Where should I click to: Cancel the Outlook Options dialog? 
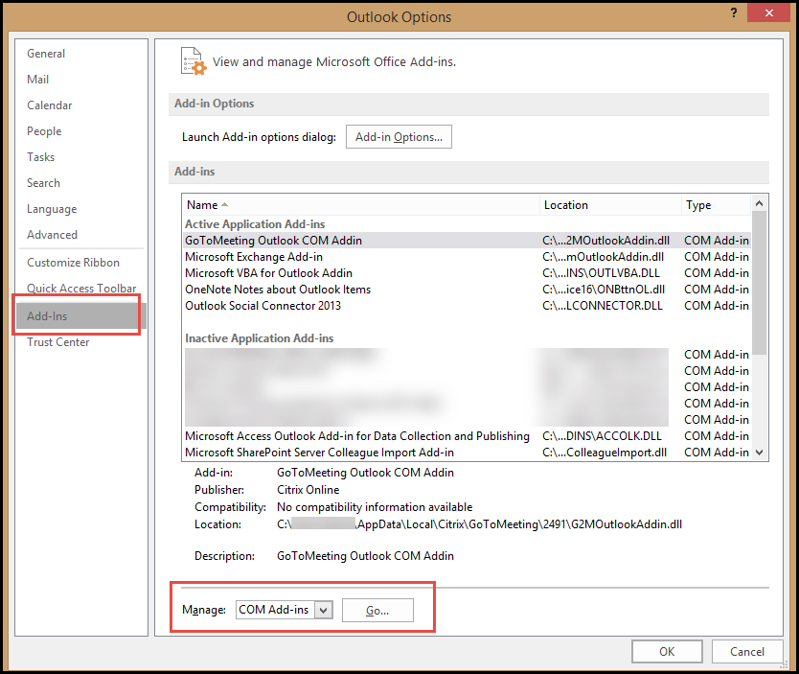pos(747,651)
